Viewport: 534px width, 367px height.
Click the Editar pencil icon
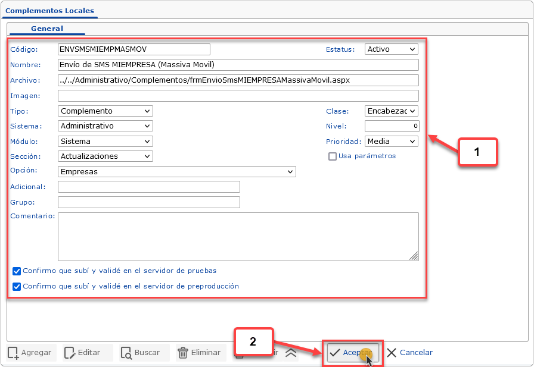click(70, 353)
